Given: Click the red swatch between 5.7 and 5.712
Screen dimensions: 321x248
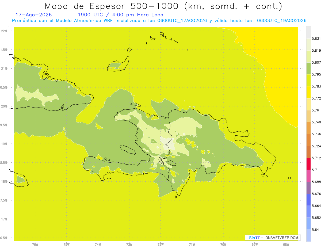Looking at the screenshot, I should pyautogui.click(x=308, y=164).
